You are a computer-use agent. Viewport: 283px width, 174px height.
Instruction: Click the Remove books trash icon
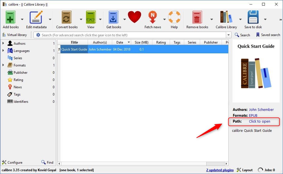(x=197, y=18)
